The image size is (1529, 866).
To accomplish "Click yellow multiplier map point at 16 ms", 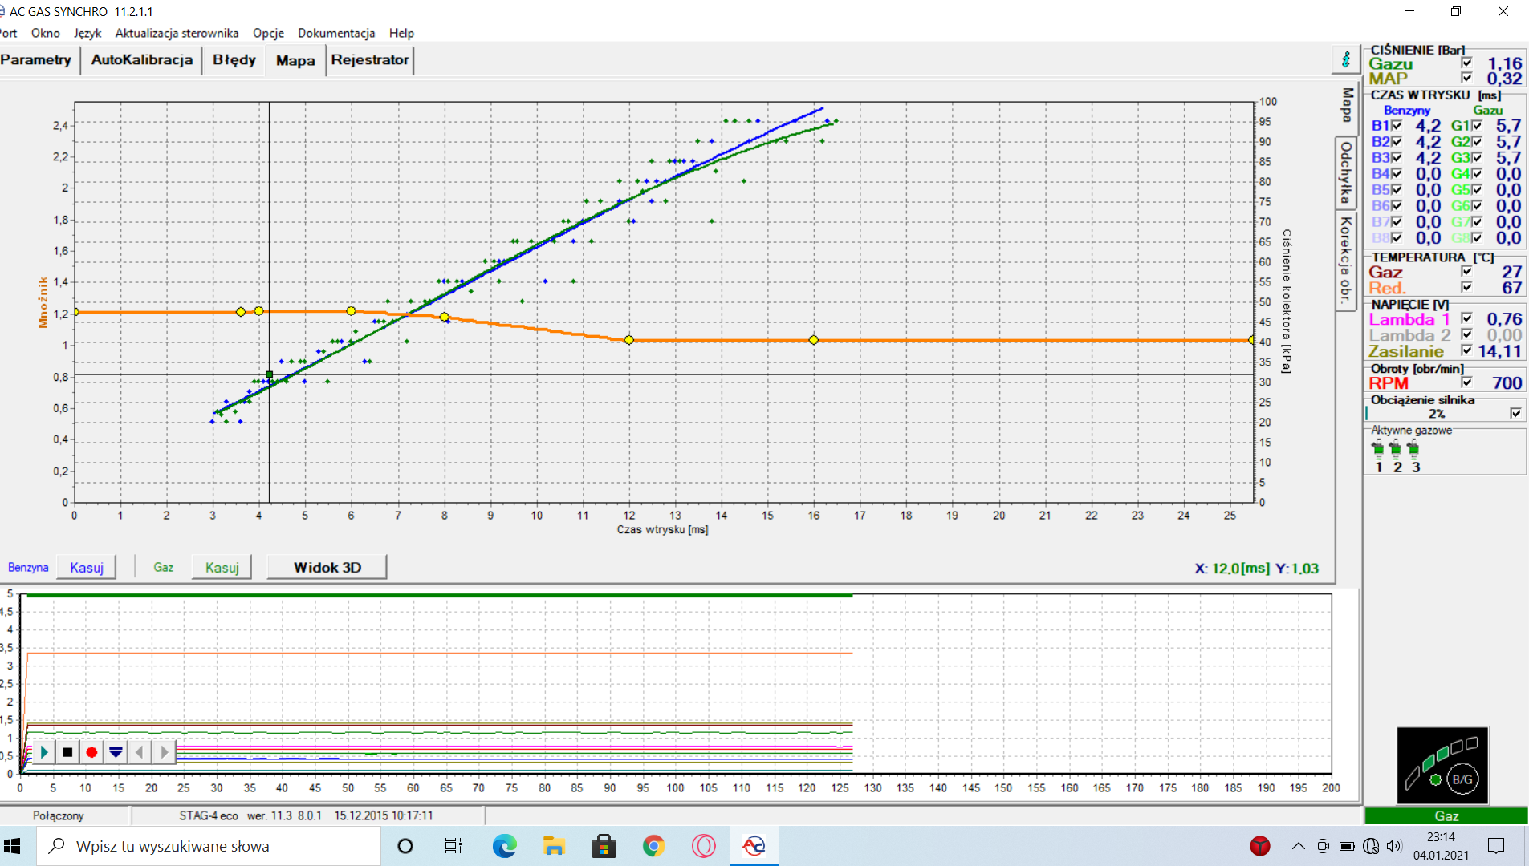I will (x=814, y=340).
